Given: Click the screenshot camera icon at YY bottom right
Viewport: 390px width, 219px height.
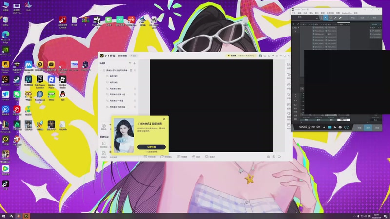Looking at the screenshot, I should [274, 157].
